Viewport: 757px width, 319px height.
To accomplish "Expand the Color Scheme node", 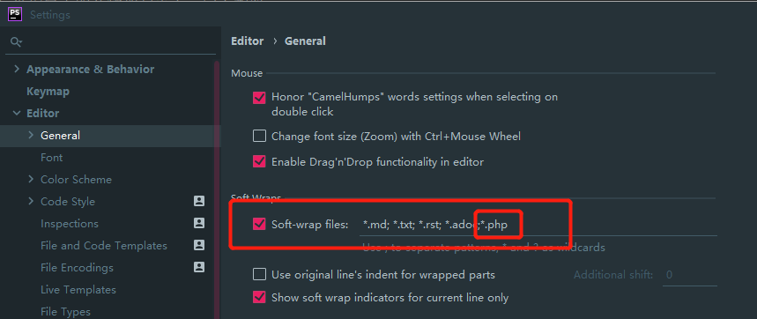I will click(x=32, y=179).
